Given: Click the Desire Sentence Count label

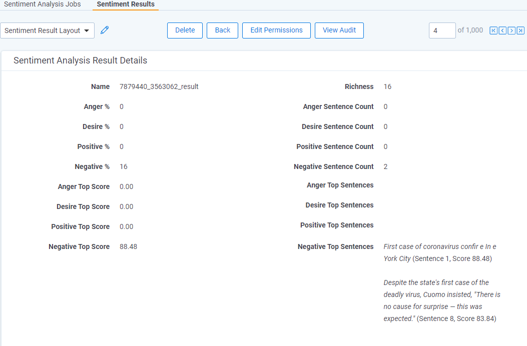Looking at the screenshot, I should (337, 126).
